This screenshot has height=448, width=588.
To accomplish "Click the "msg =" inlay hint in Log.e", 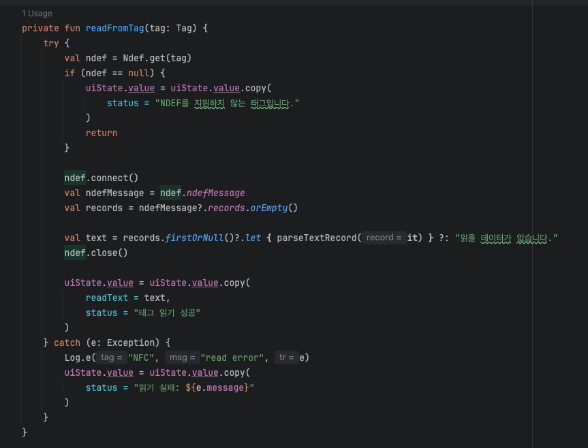I will tap(181, 357).
